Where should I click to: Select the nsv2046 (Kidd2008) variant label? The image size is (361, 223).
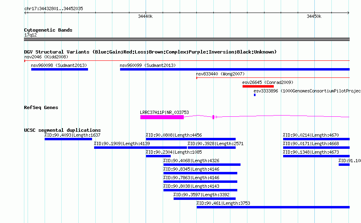click(46, 57)
